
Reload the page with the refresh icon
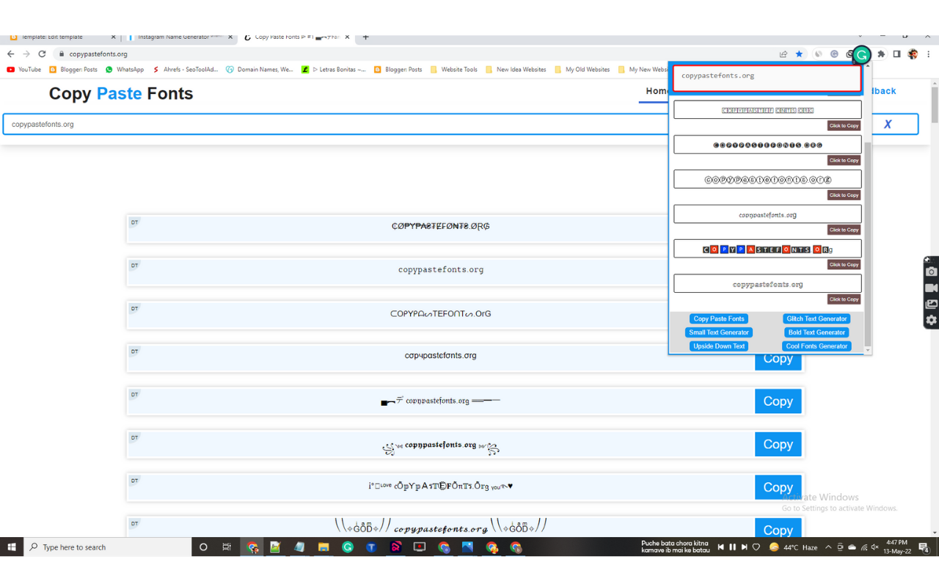coord(42,54)
